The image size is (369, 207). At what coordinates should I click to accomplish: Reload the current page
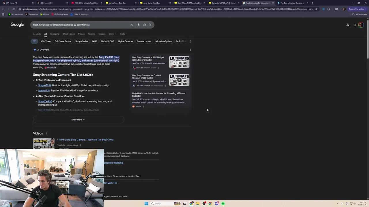pyautogui.click(x=13, y=9)
